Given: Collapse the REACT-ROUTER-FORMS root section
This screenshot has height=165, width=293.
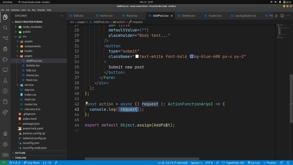Looking at the screenshot, I should tap(39, 22).
